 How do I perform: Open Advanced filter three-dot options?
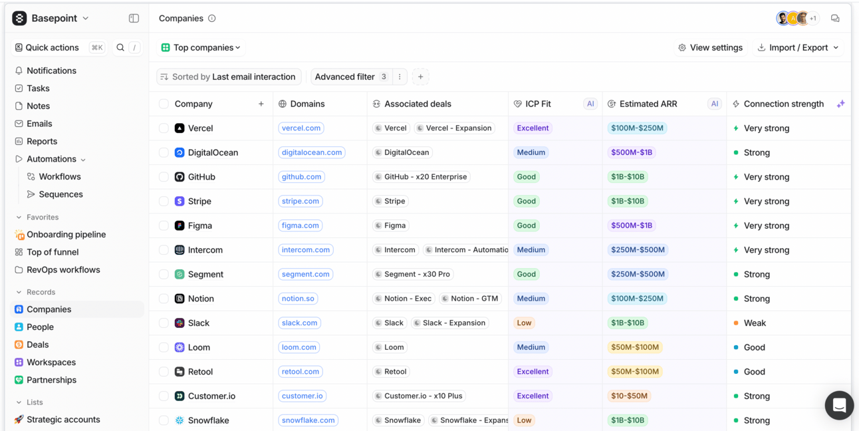[x=400, y=76]
